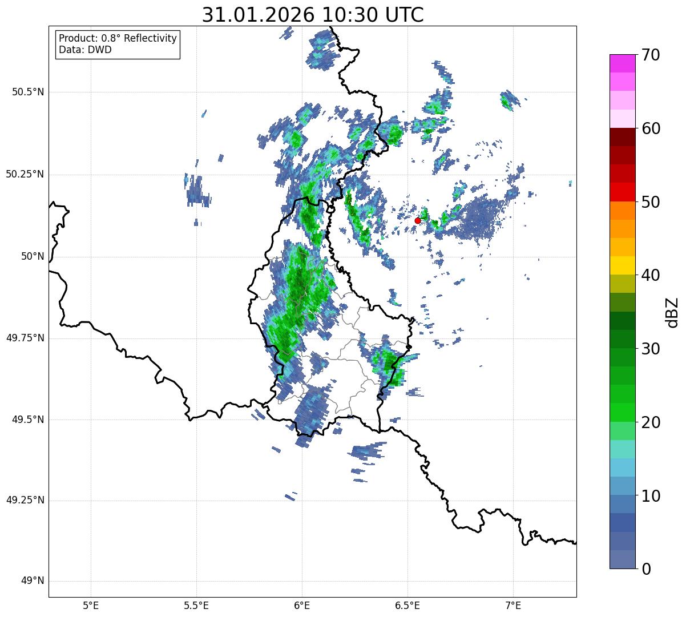
Task: Click the 30 colorbar tick value
Action: 651,349
